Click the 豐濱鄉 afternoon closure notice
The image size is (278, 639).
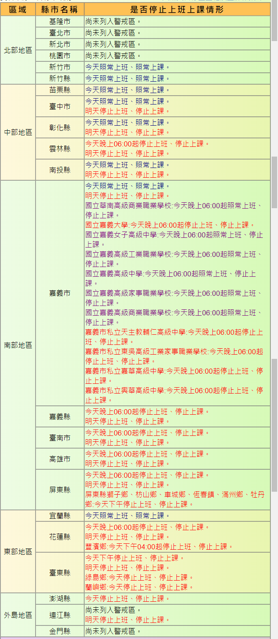pyautogui.click(x=159, y=546)
